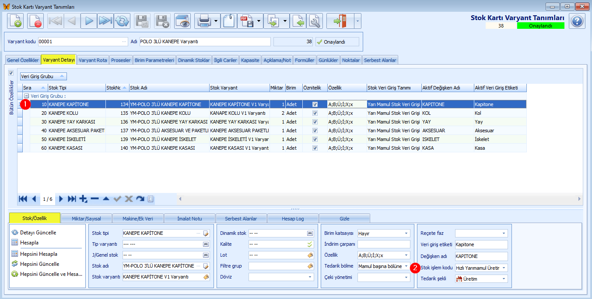The image size is (592, 299).
Task: Click the Adı input field
Action: coord(205,42)
